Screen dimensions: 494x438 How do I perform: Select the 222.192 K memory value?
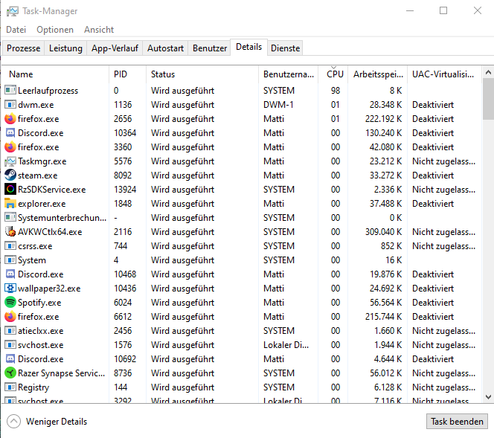pos(383,119)
